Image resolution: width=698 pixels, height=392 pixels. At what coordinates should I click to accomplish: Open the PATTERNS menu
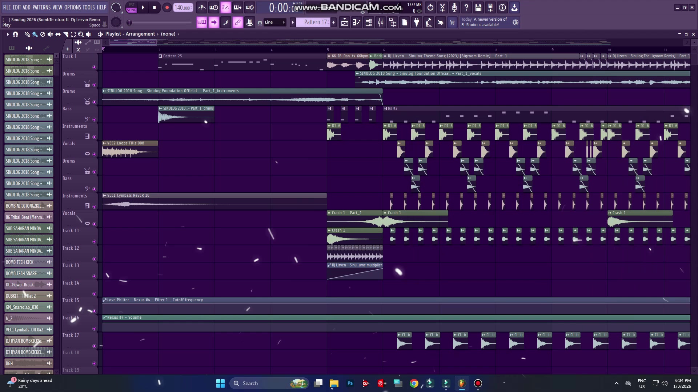(x=41, y=7)
